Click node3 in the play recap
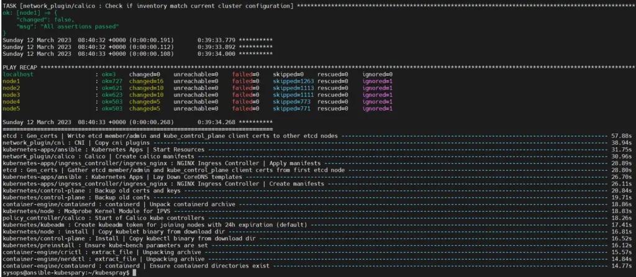 point(11,95)
